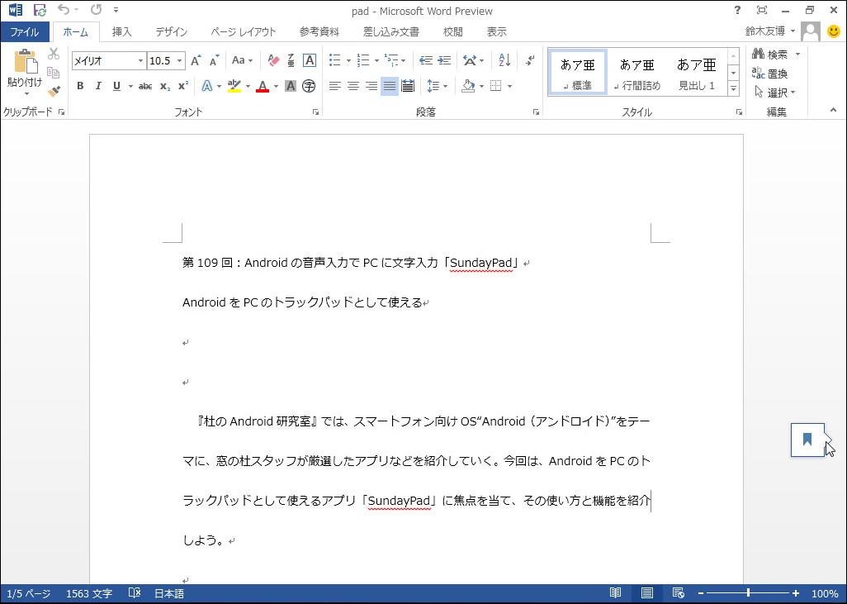Select the subscript formatting icon

click(165, 86)
